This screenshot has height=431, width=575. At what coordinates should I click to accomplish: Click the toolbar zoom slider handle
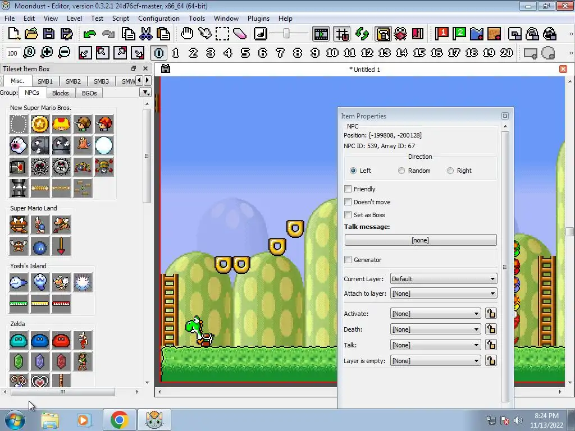[x=286, y=34]
